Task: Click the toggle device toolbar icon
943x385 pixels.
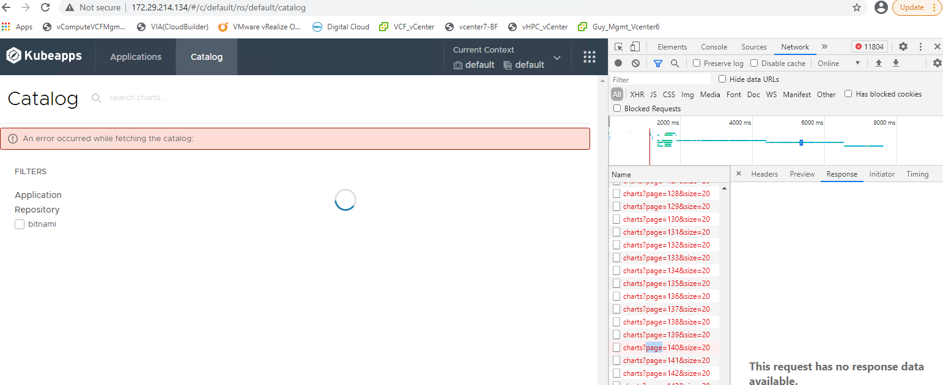Action: click(634, 46)
